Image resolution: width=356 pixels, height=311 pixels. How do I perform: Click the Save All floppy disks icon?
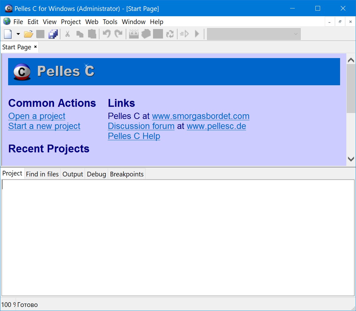[53, 34]
